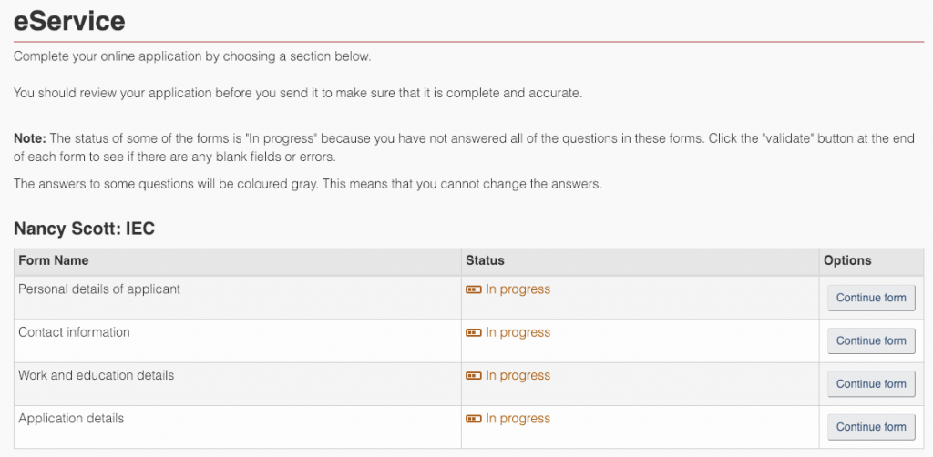Viewport: 933px width, 457px height.
Task: Continue the Personal details of applicant form
Action: tap(871, 298)
